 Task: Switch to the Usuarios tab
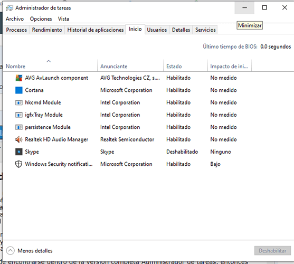pos(157,30)
